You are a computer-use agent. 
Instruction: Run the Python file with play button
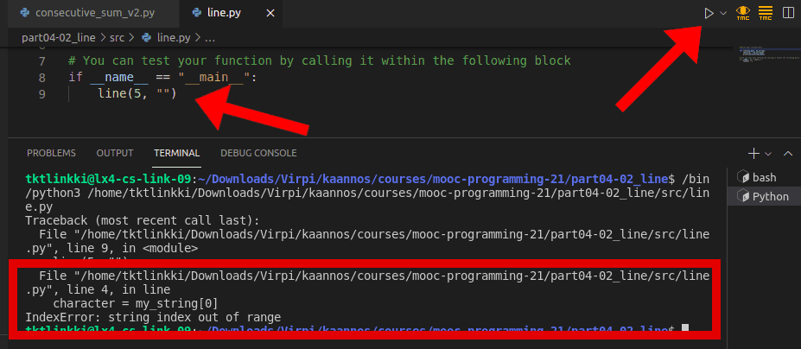coord(709,13)
